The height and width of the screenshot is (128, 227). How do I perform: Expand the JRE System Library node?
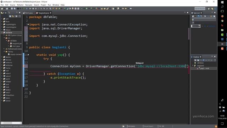click(x=4, y=35)
